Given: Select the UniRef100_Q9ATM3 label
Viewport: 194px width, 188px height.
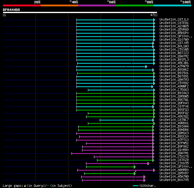Looking at the screenshot, I should [174, 80].
